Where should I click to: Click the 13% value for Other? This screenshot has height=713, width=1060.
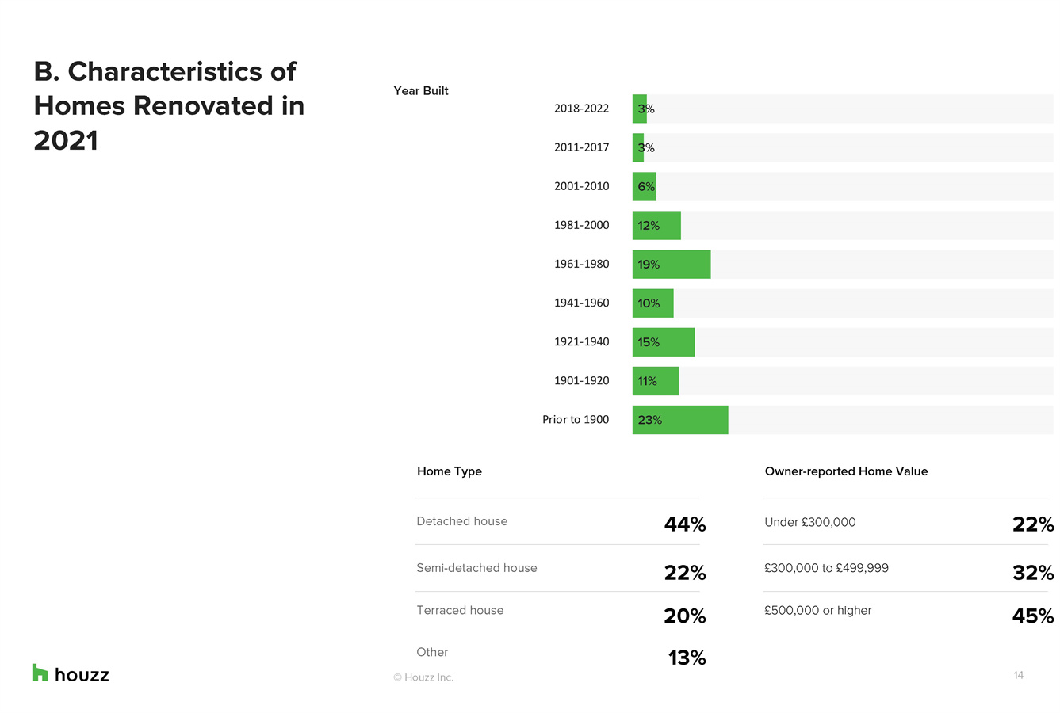click(x=687, y=658)
